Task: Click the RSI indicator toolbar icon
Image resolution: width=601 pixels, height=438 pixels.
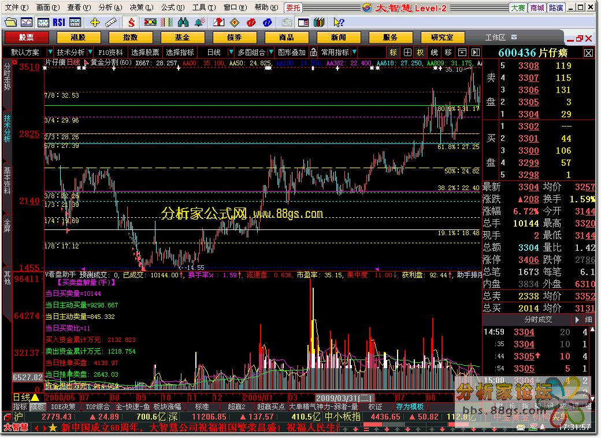Action: tap(58, 23)
